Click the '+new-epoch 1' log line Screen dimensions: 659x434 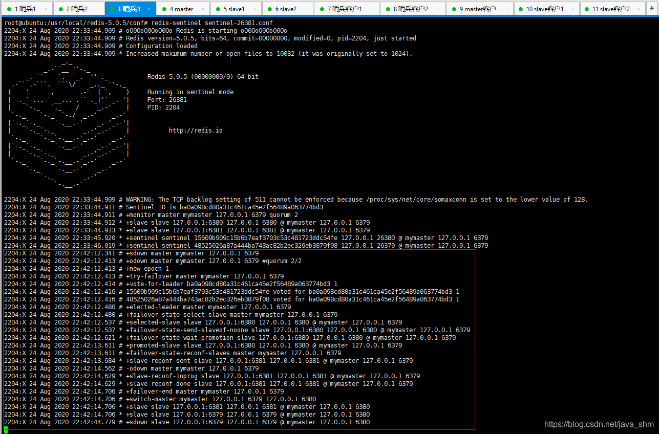[86, 269]
